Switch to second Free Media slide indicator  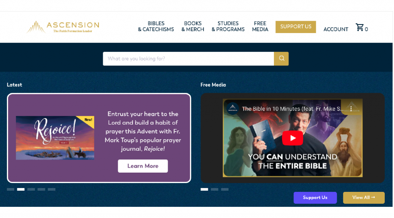click(x=215, y=190)
